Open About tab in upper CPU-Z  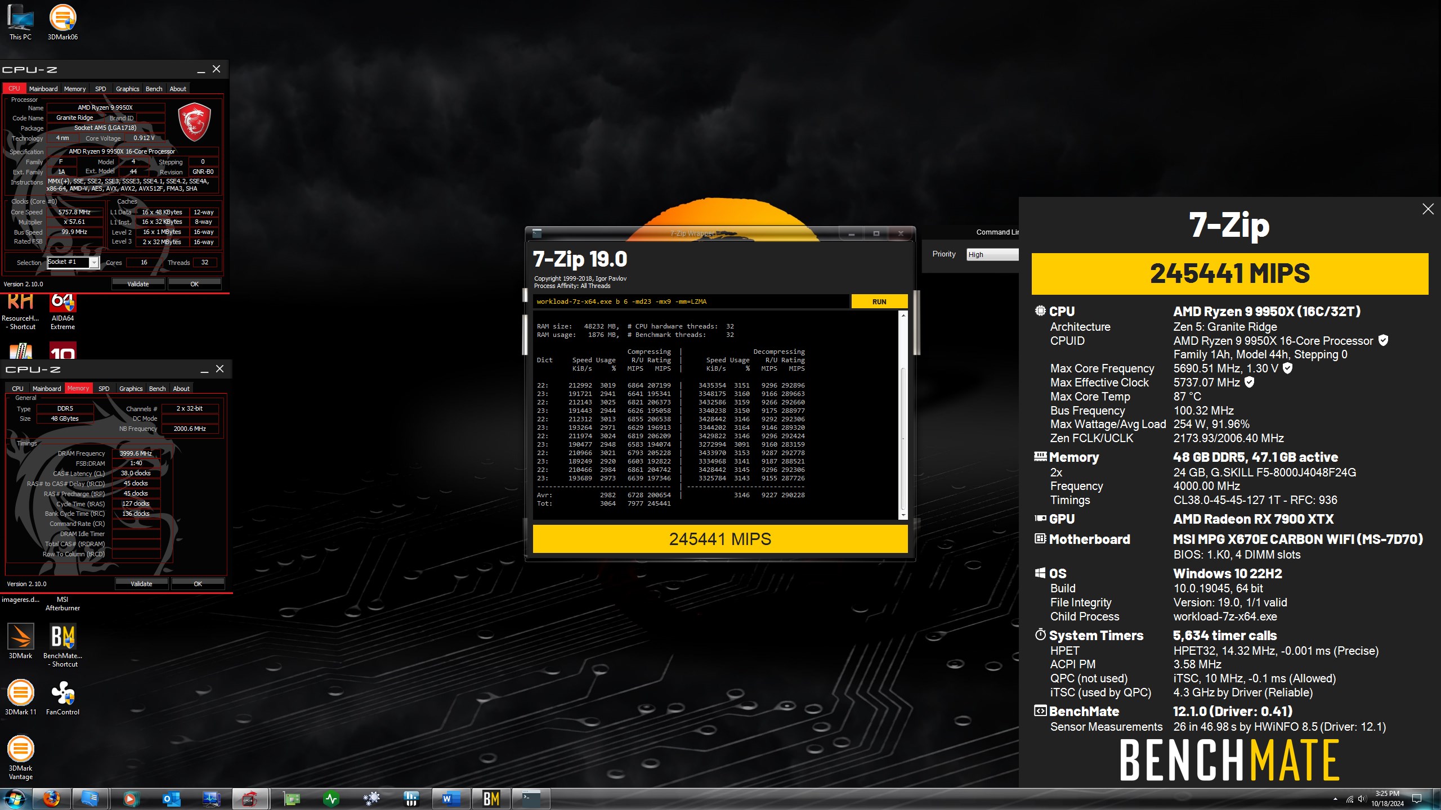coord(178,89)
